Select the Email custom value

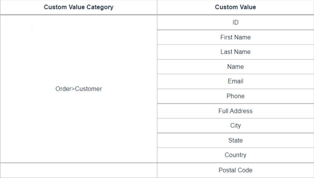pyautogui.click(x=235, y=81)
